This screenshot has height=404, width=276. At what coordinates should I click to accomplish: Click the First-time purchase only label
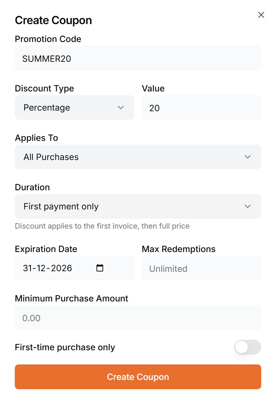tap(65, 347)
